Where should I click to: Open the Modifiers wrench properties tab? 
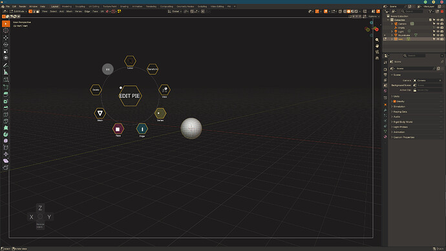pos(385,110)
